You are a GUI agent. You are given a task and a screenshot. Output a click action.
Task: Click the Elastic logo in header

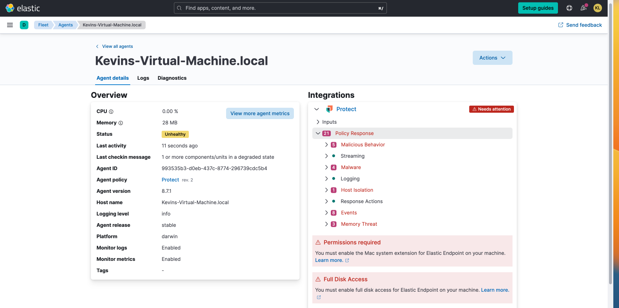pyautogui.click(x=23, y=8)
